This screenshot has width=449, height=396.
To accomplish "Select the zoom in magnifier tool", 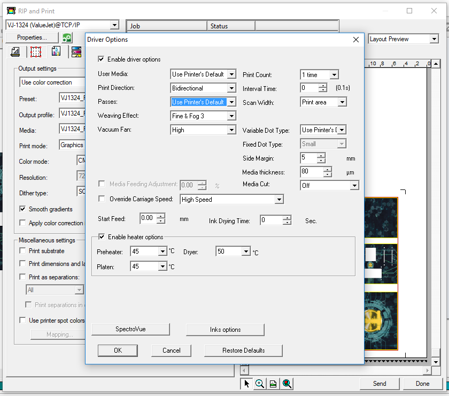I will (x=259, y=383).
